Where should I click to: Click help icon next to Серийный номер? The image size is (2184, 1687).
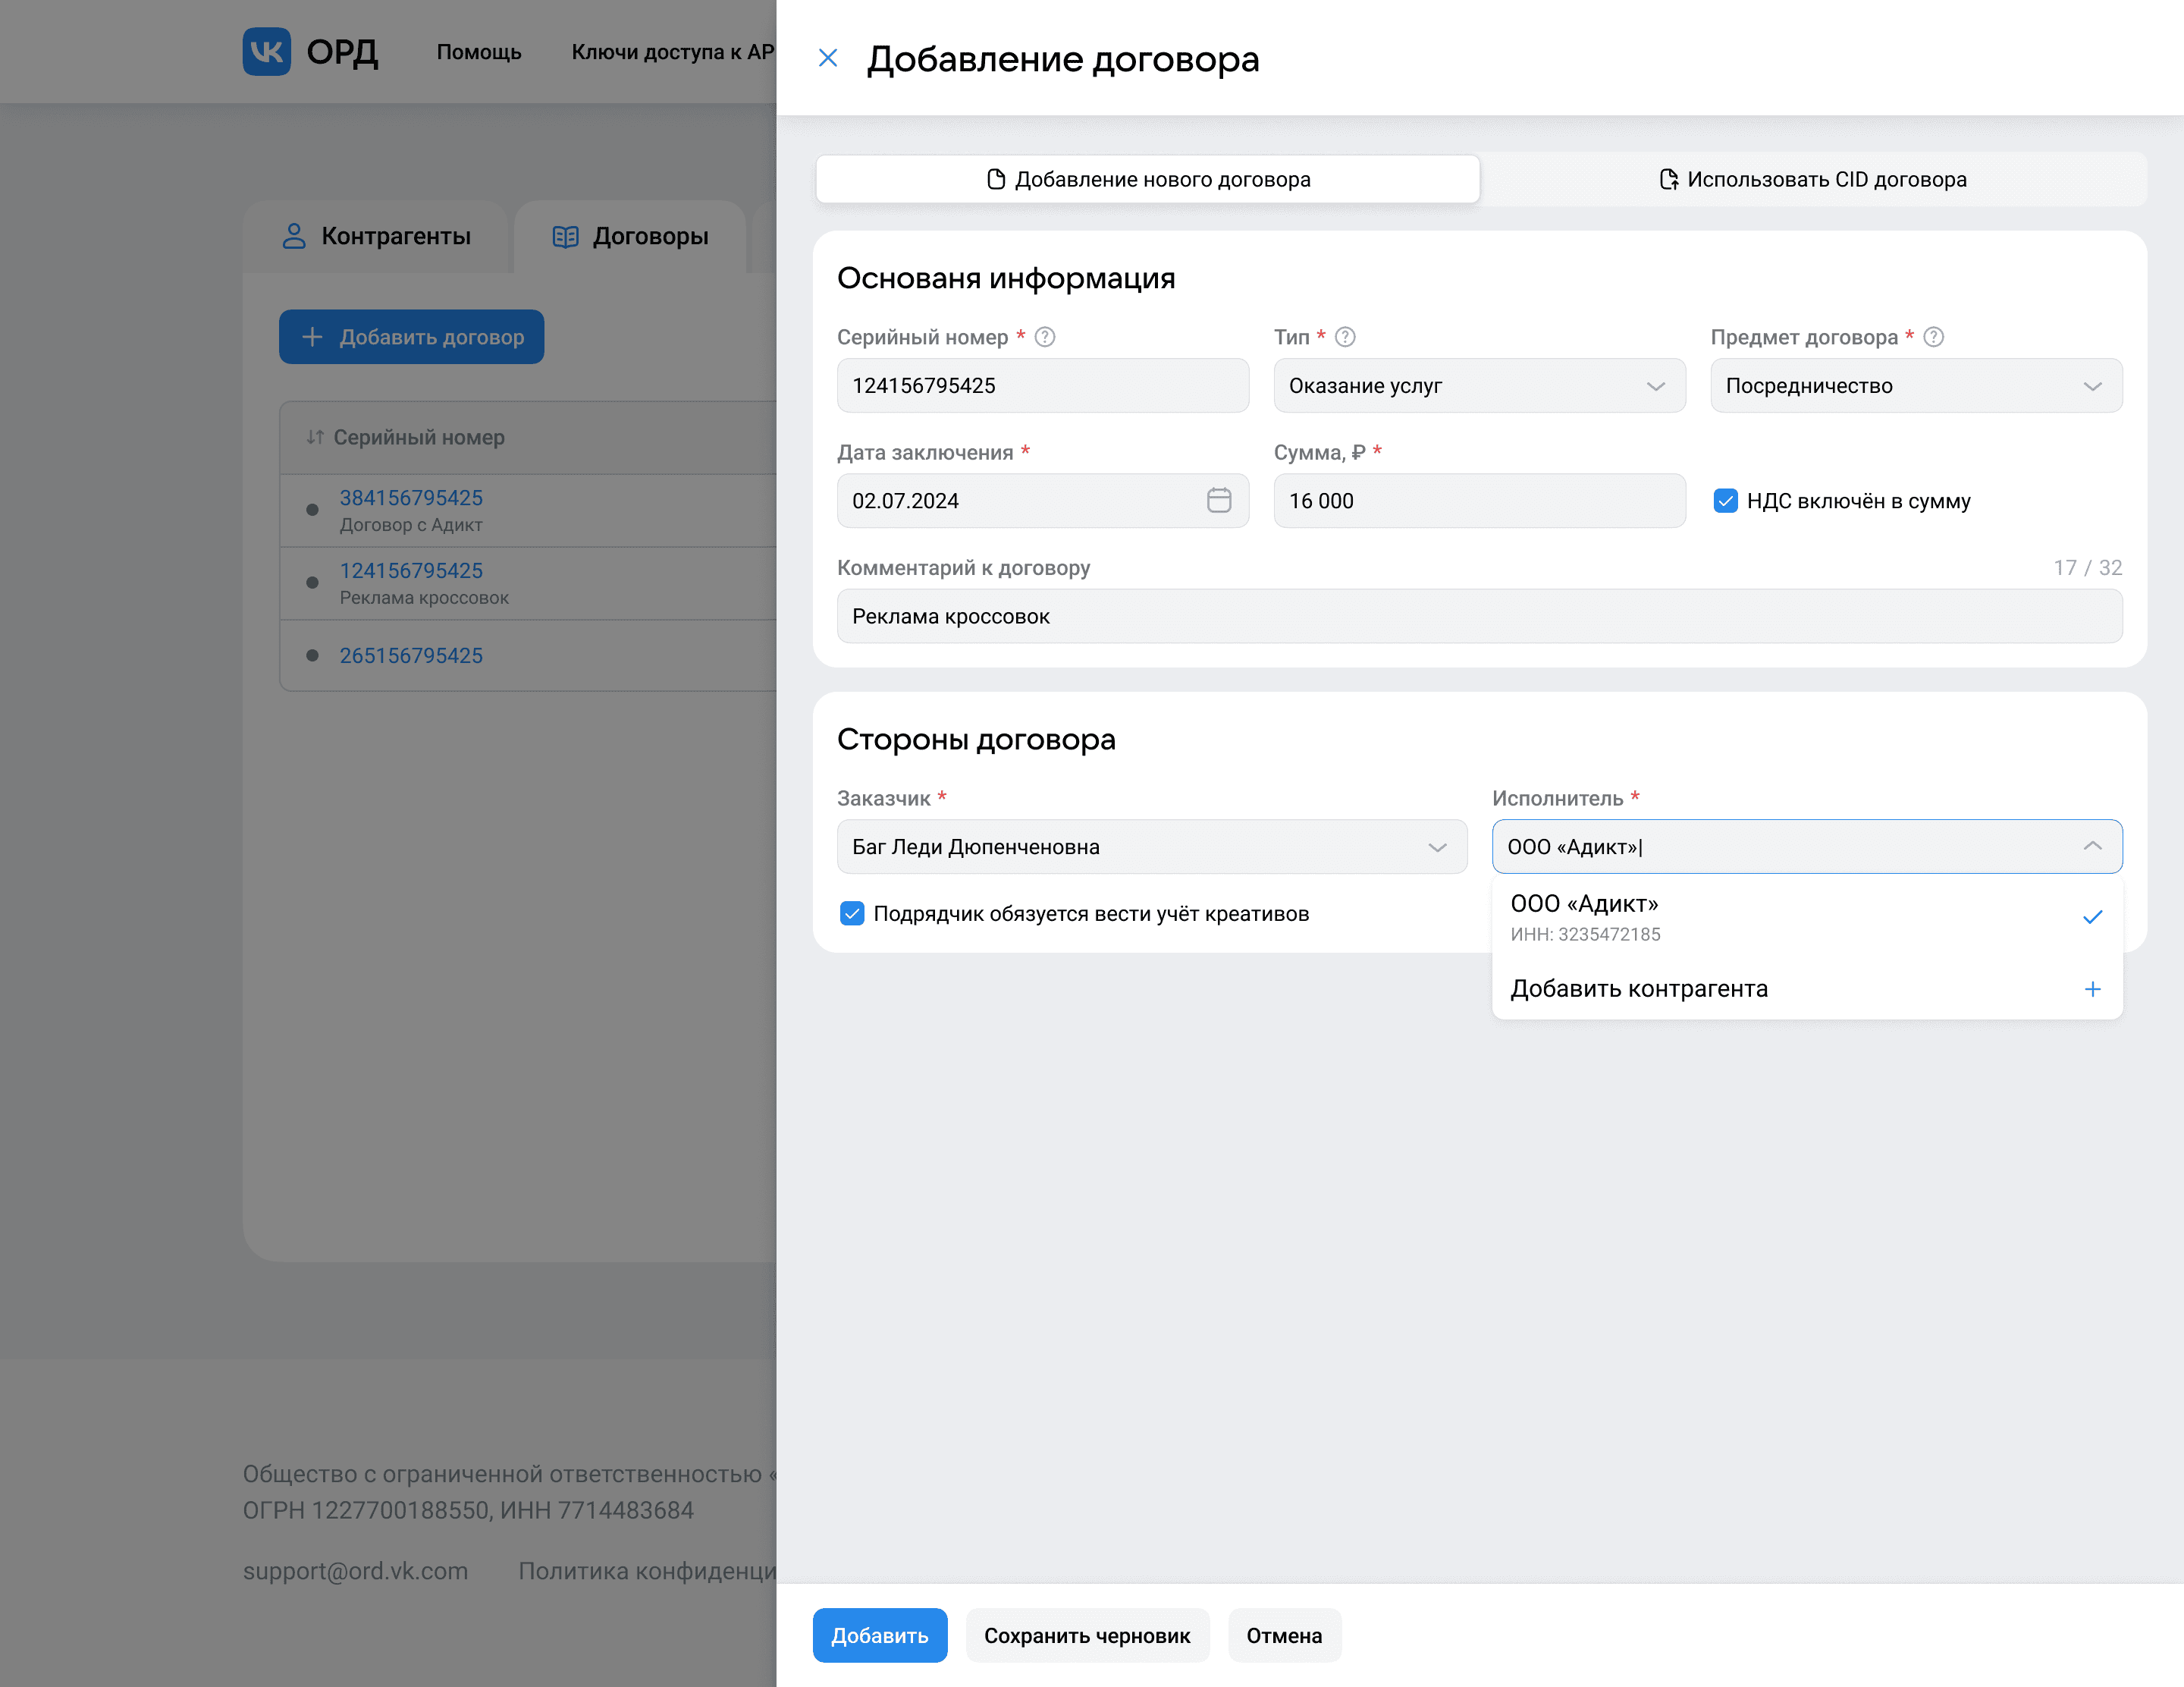1045,337
